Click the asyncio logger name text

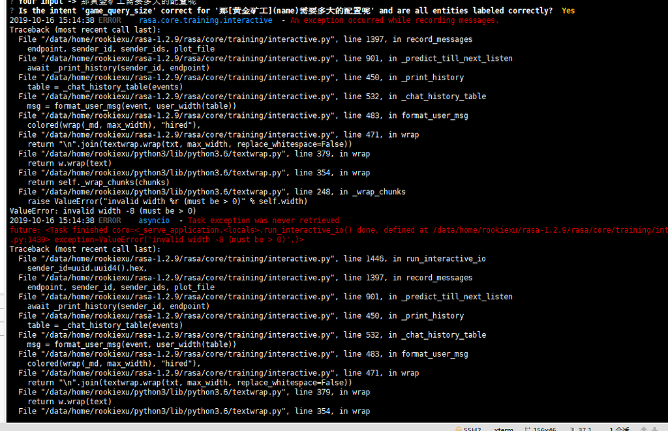coord(154,220)
